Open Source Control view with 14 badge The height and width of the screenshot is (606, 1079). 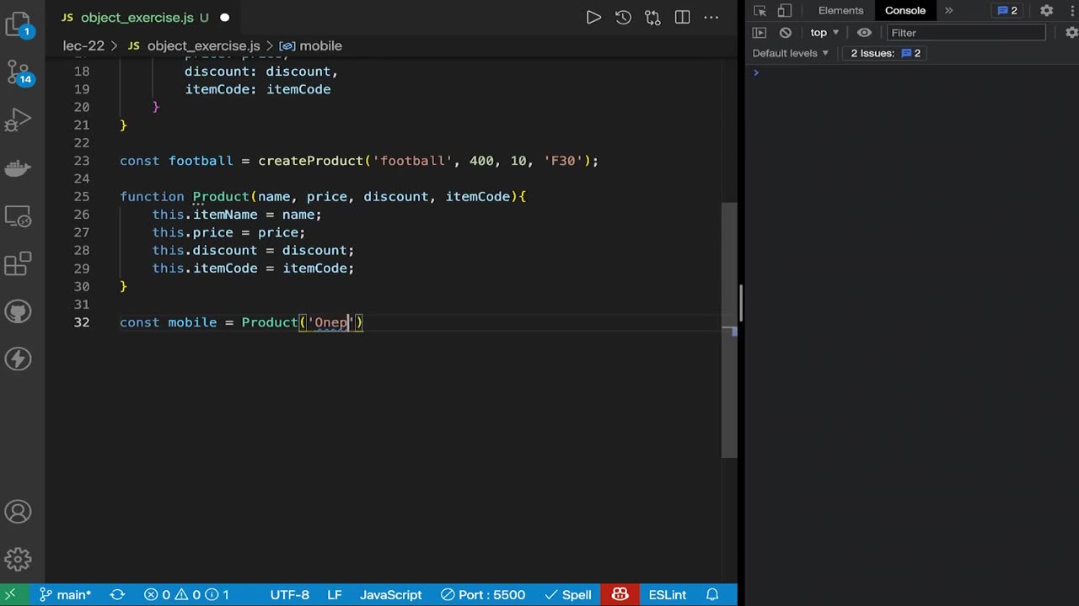click(x=18, y=72)
